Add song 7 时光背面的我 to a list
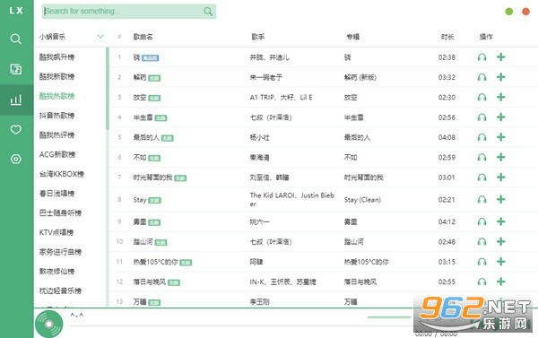The width and height of the screenshot is (538, 338). click(501, 177)
